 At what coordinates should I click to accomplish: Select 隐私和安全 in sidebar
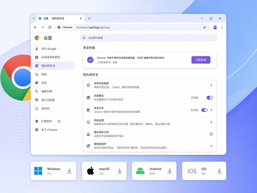[53, 66]
